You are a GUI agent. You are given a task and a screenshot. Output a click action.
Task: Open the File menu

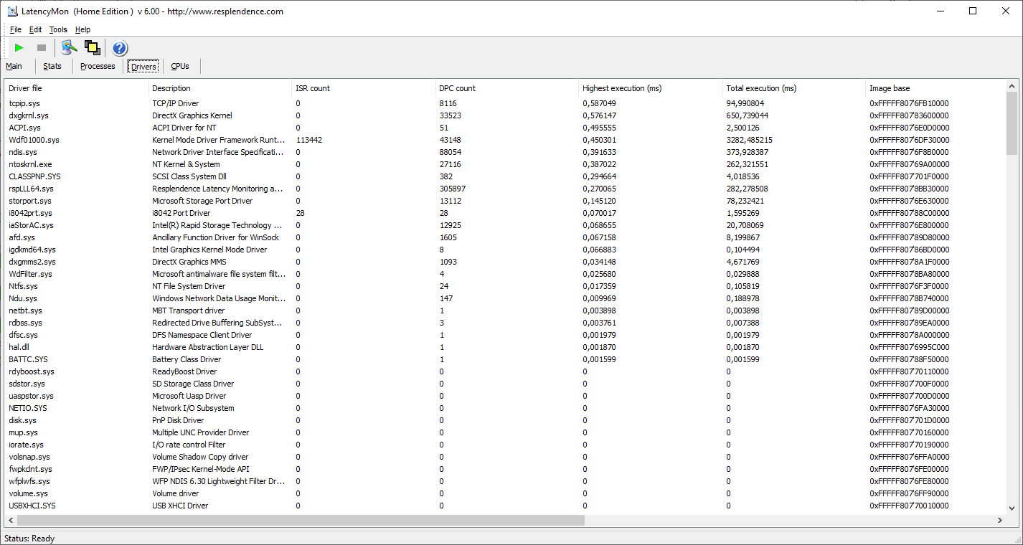(16, 29)
